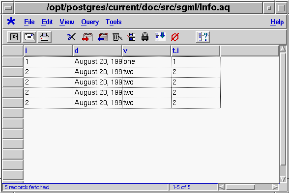This screenshot has height=193, width=289.
Task: Click the red arrow copy clipboard icon
Action: point(87,37)
